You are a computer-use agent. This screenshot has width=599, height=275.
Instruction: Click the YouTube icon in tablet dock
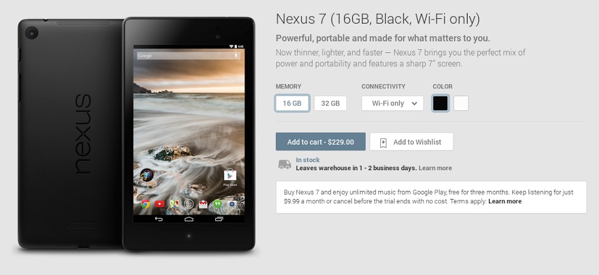pyautogui.click(x=159, y=204)
